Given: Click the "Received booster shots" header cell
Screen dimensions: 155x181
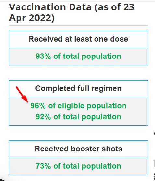Looking at the screenshot, I should [x=78, y=149].
